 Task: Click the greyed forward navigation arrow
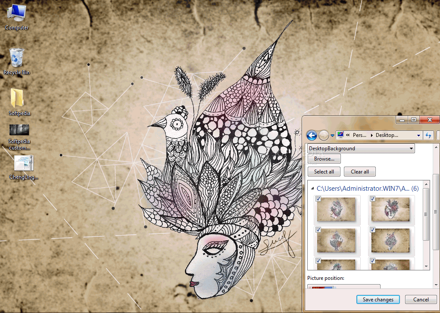pyautogui.click(x=324, y=135)
